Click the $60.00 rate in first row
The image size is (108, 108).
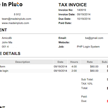coord(94,67)
